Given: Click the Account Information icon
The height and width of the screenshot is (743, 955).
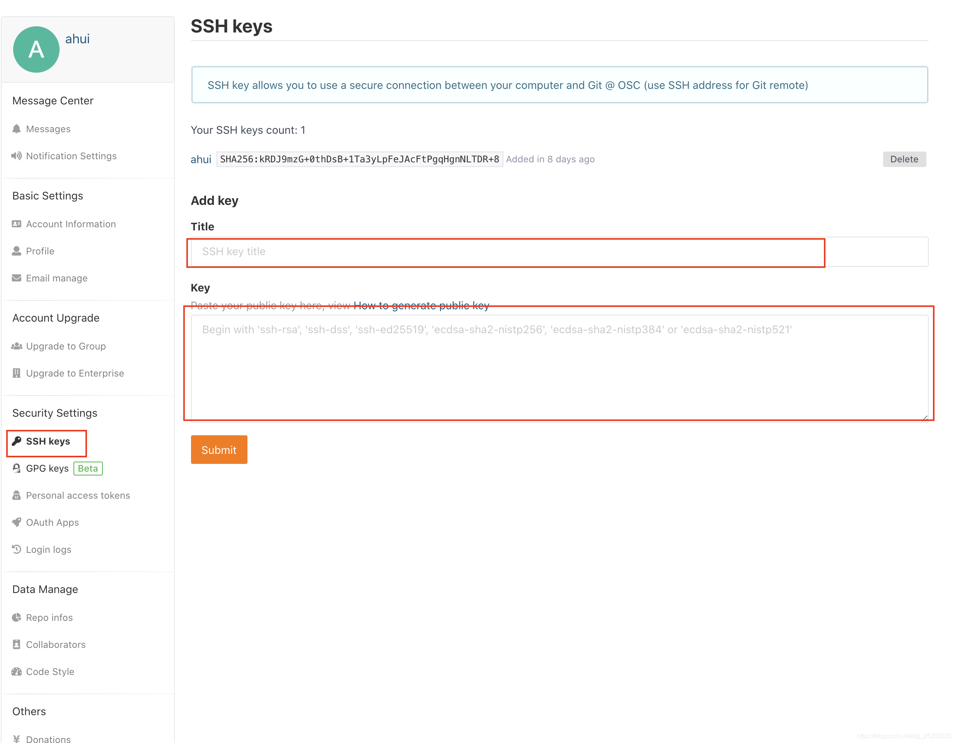Looking at the screenshot, I should click(17, 223).
